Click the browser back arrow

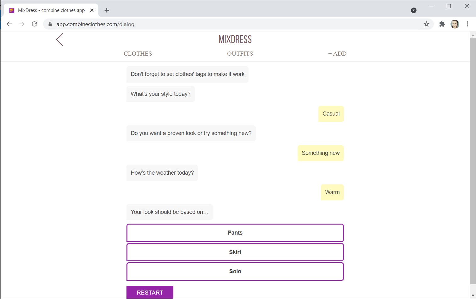(x=9, y=24)
